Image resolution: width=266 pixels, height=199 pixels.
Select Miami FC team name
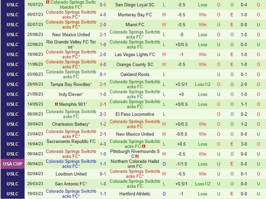point(135,25)
